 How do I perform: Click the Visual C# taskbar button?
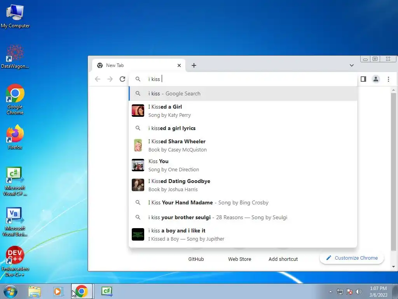click(x=106, y=291)
